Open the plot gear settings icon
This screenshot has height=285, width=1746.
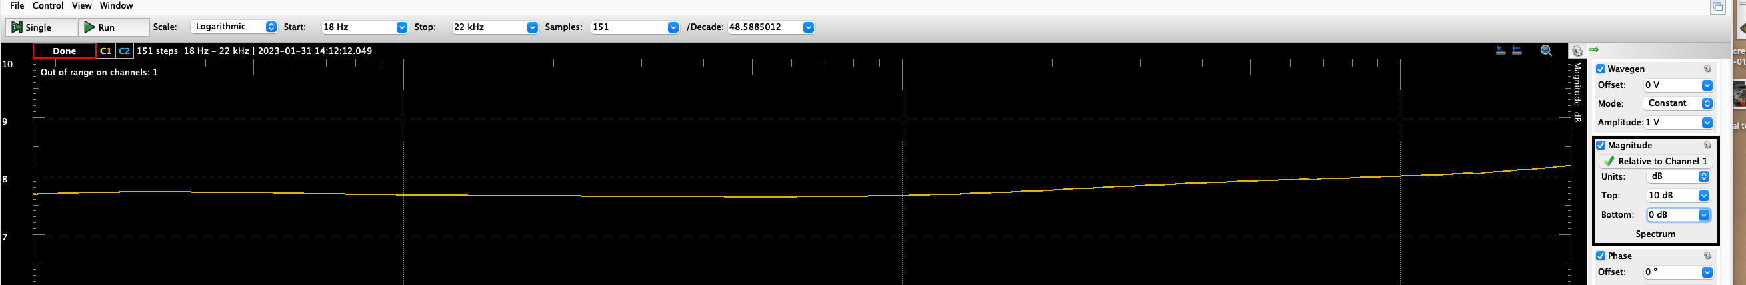1577,51
